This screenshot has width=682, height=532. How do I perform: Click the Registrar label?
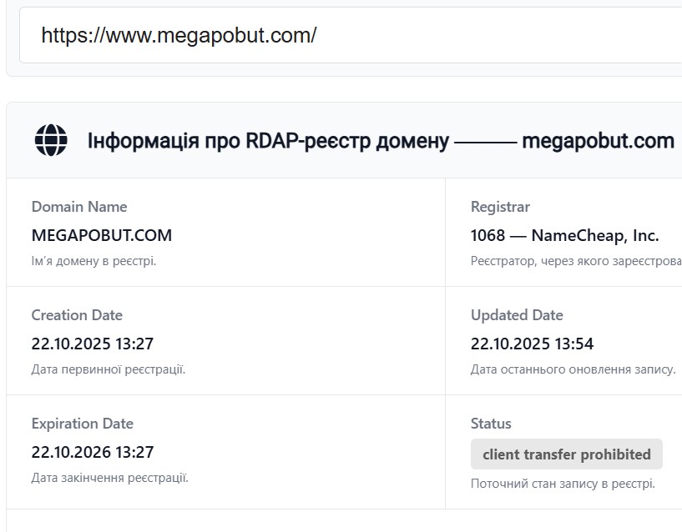(500, 207)
